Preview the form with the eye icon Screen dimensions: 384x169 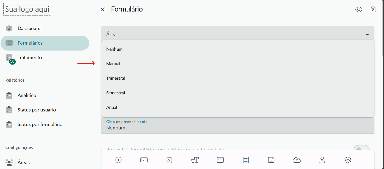pos(359,9)
